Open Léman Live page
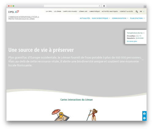The height and width of the screenshot is (130, 153). click(83, 11)
